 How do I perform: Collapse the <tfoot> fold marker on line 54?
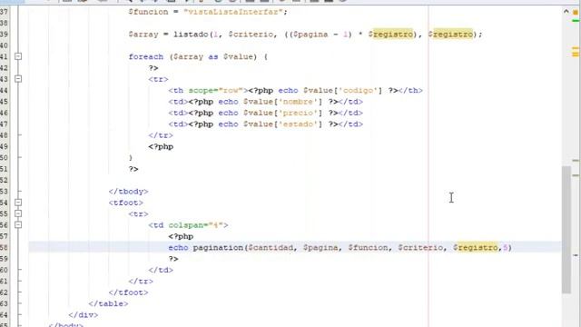[18, 203]
